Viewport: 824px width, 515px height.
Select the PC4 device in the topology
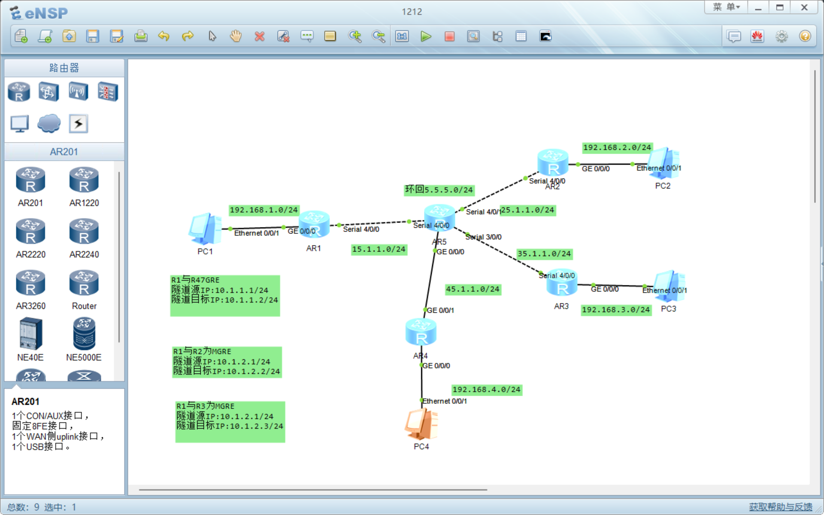[x=421, y=424]
